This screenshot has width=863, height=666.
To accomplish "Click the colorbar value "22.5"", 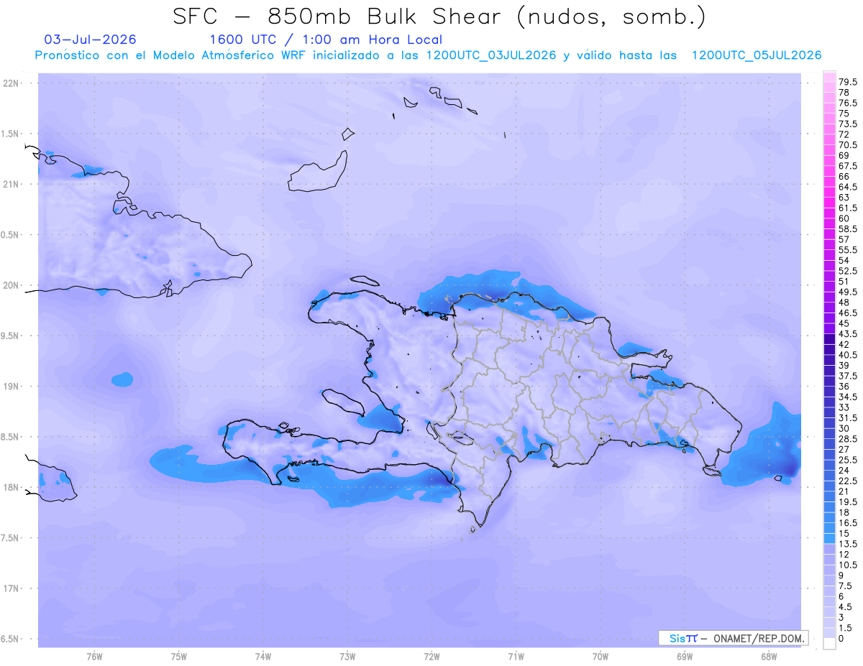I will 849,481.
